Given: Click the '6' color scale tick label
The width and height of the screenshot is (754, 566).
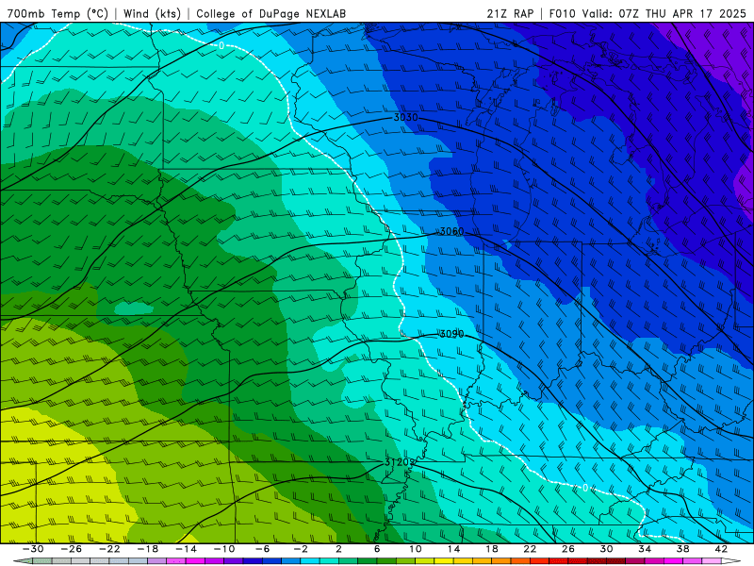Looking at the screenshot, I should point(377,549).
